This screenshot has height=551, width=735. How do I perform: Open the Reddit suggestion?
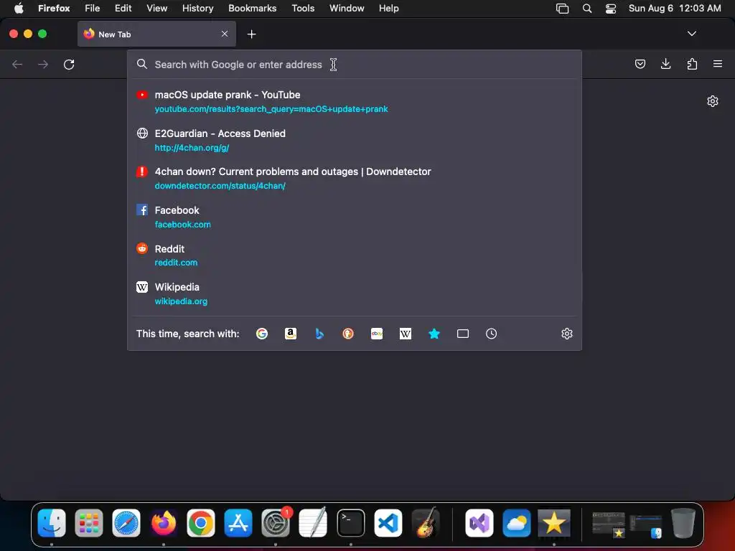pos(355,255)
